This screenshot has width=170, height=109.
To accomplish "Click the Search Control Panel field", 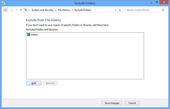I will [x=143, y=10].
